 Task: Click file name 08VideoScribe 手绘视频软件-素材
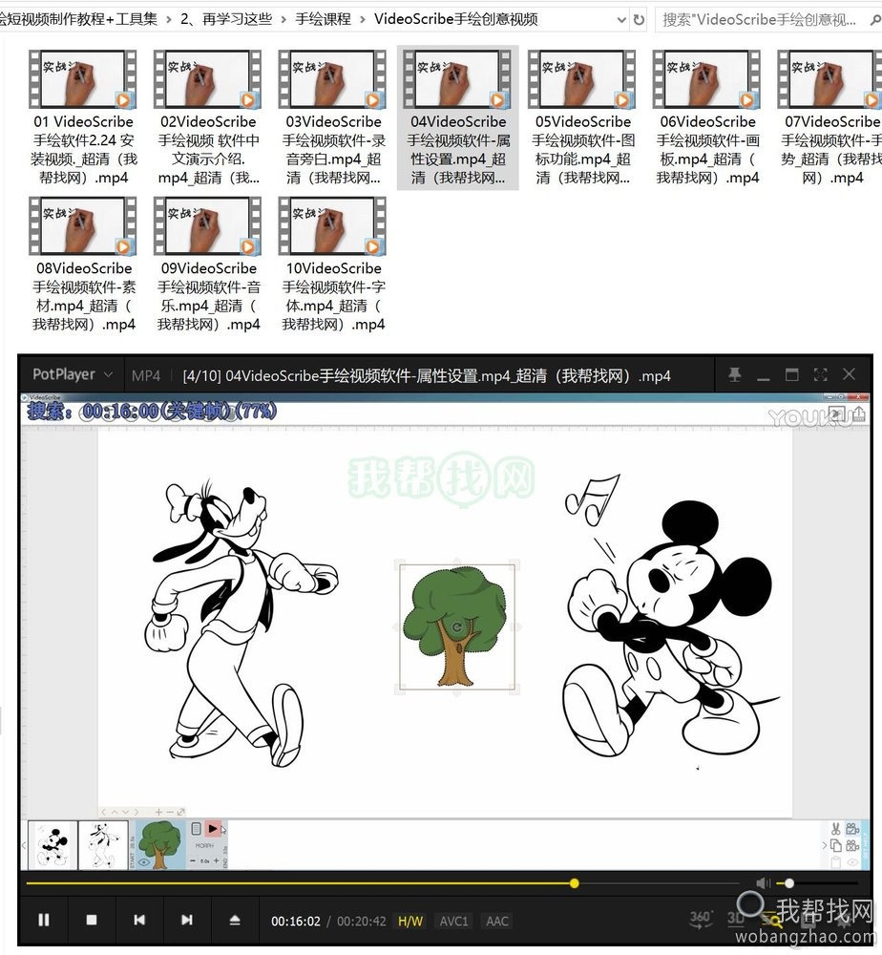84,297
